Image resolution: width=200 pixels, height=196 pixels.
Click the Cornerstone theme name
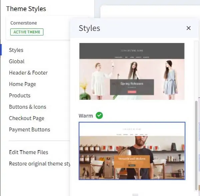24,23
